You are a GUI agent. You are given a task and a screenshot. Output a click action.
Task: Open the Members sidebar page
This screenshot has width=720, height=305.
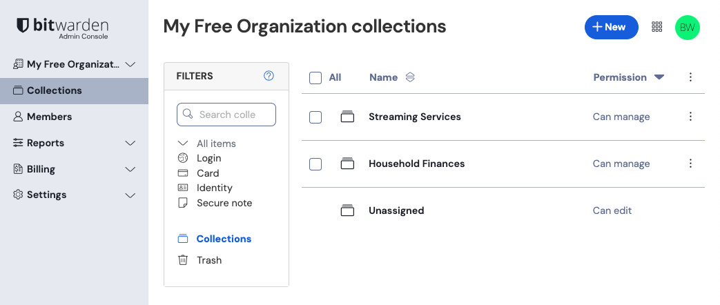[x=49, y=117]
